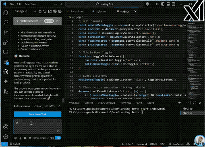The height and width of the screenshot is (147, 205).
Task: Click the Cline chat message input field
Action: (37, 127)
